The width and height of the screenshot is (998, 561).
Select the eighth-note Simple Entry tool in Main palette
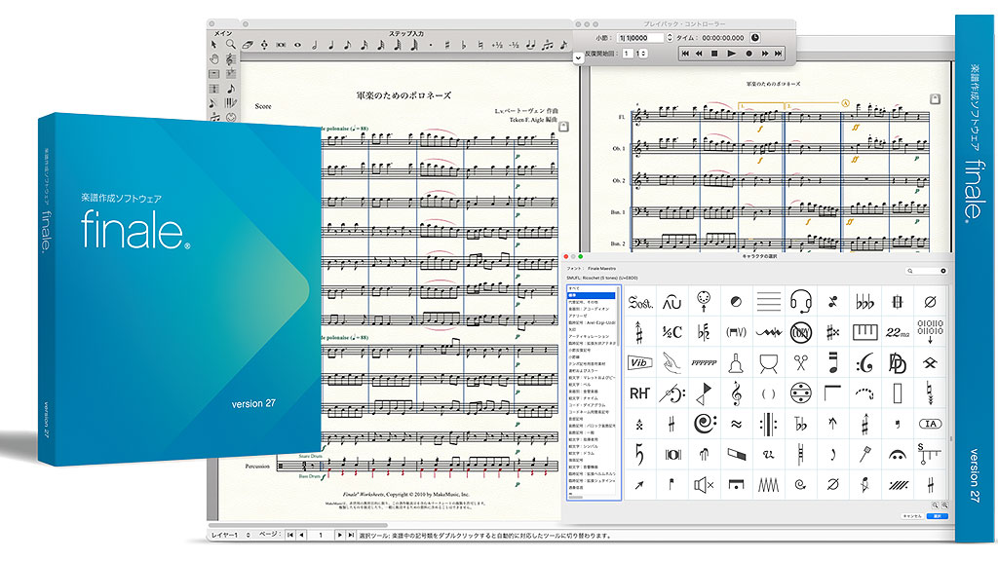click(x=230, y=89)
